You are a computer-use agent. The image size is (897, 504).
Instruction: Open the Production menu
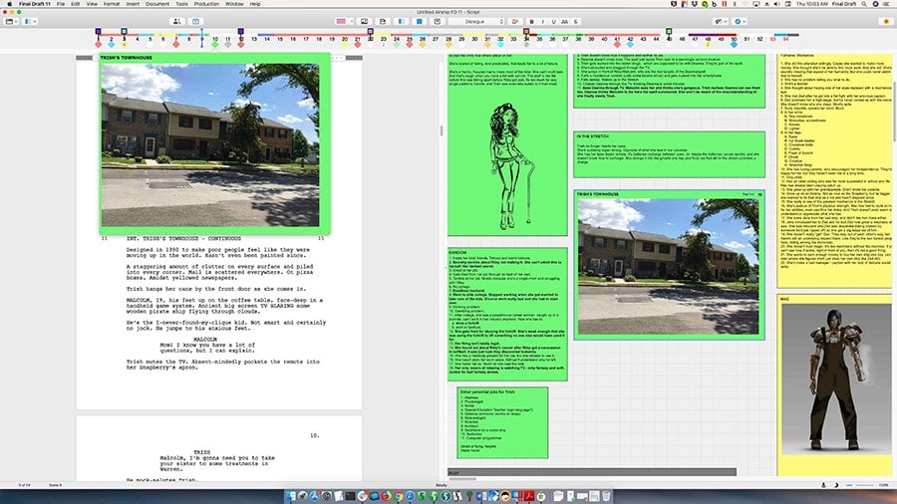point(205,4)
